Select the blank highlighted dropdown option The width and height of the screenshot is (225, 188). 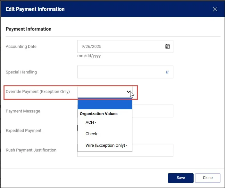click(x=105, y=104)
